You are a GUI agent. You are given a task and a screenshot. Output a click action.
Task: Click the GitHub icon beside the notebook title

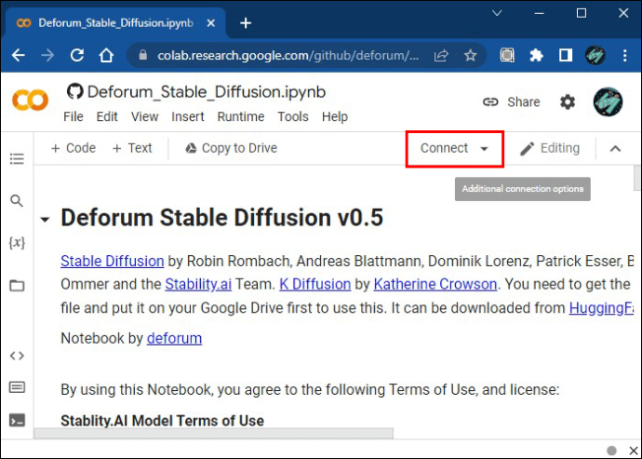pyautogui.click(x=75, y=91)
